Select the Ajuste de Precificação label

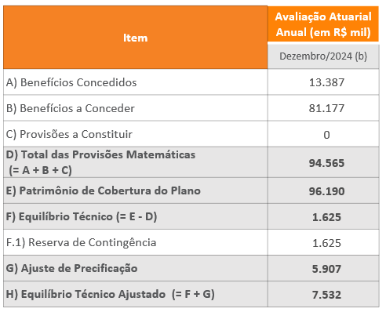[x=72, y=268]
